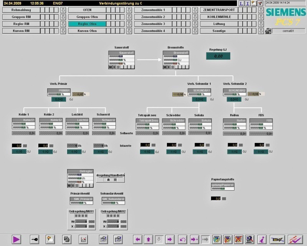Click the Regelung GJ value field

(x=218, y=56)
